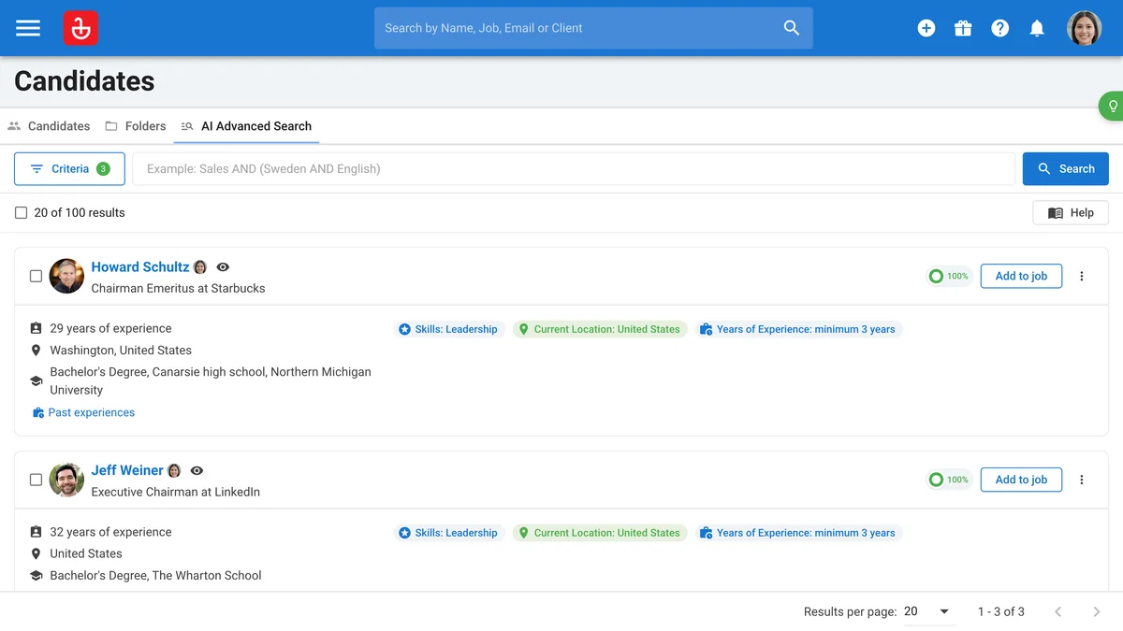Open the hamburger navigation menu
The width and height of the screenshot is (1123, 631).
click(x=28, y=27)
